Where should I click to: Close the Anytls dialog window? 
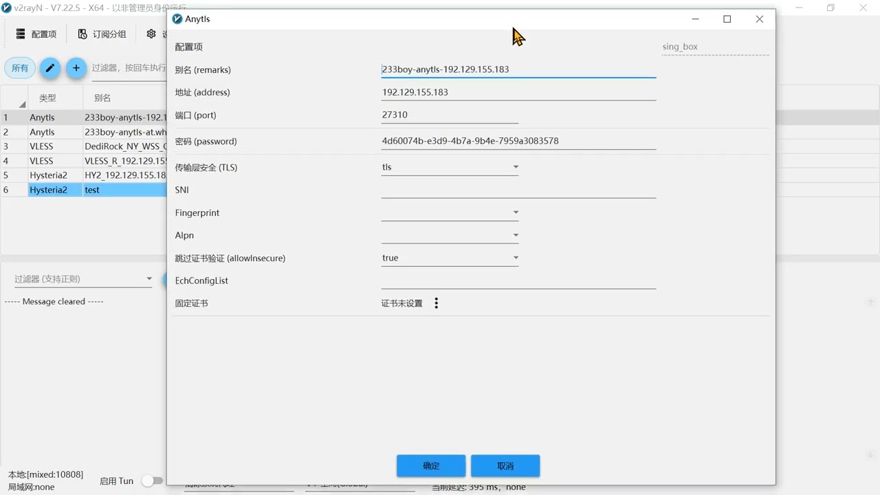pyautogui.click(x=759, y=19)
